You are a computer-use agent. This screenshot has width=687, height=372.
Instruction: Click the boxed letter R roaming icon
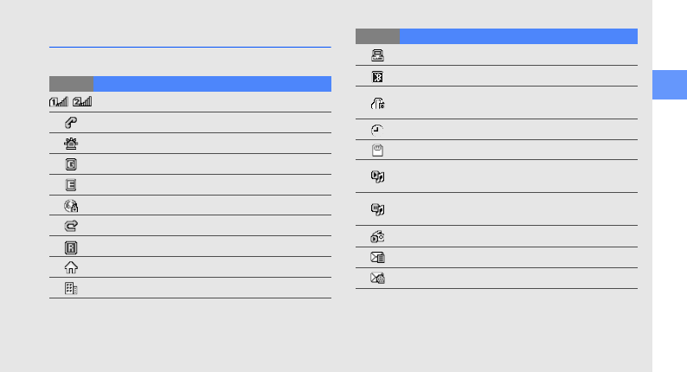tap(71, 247)
